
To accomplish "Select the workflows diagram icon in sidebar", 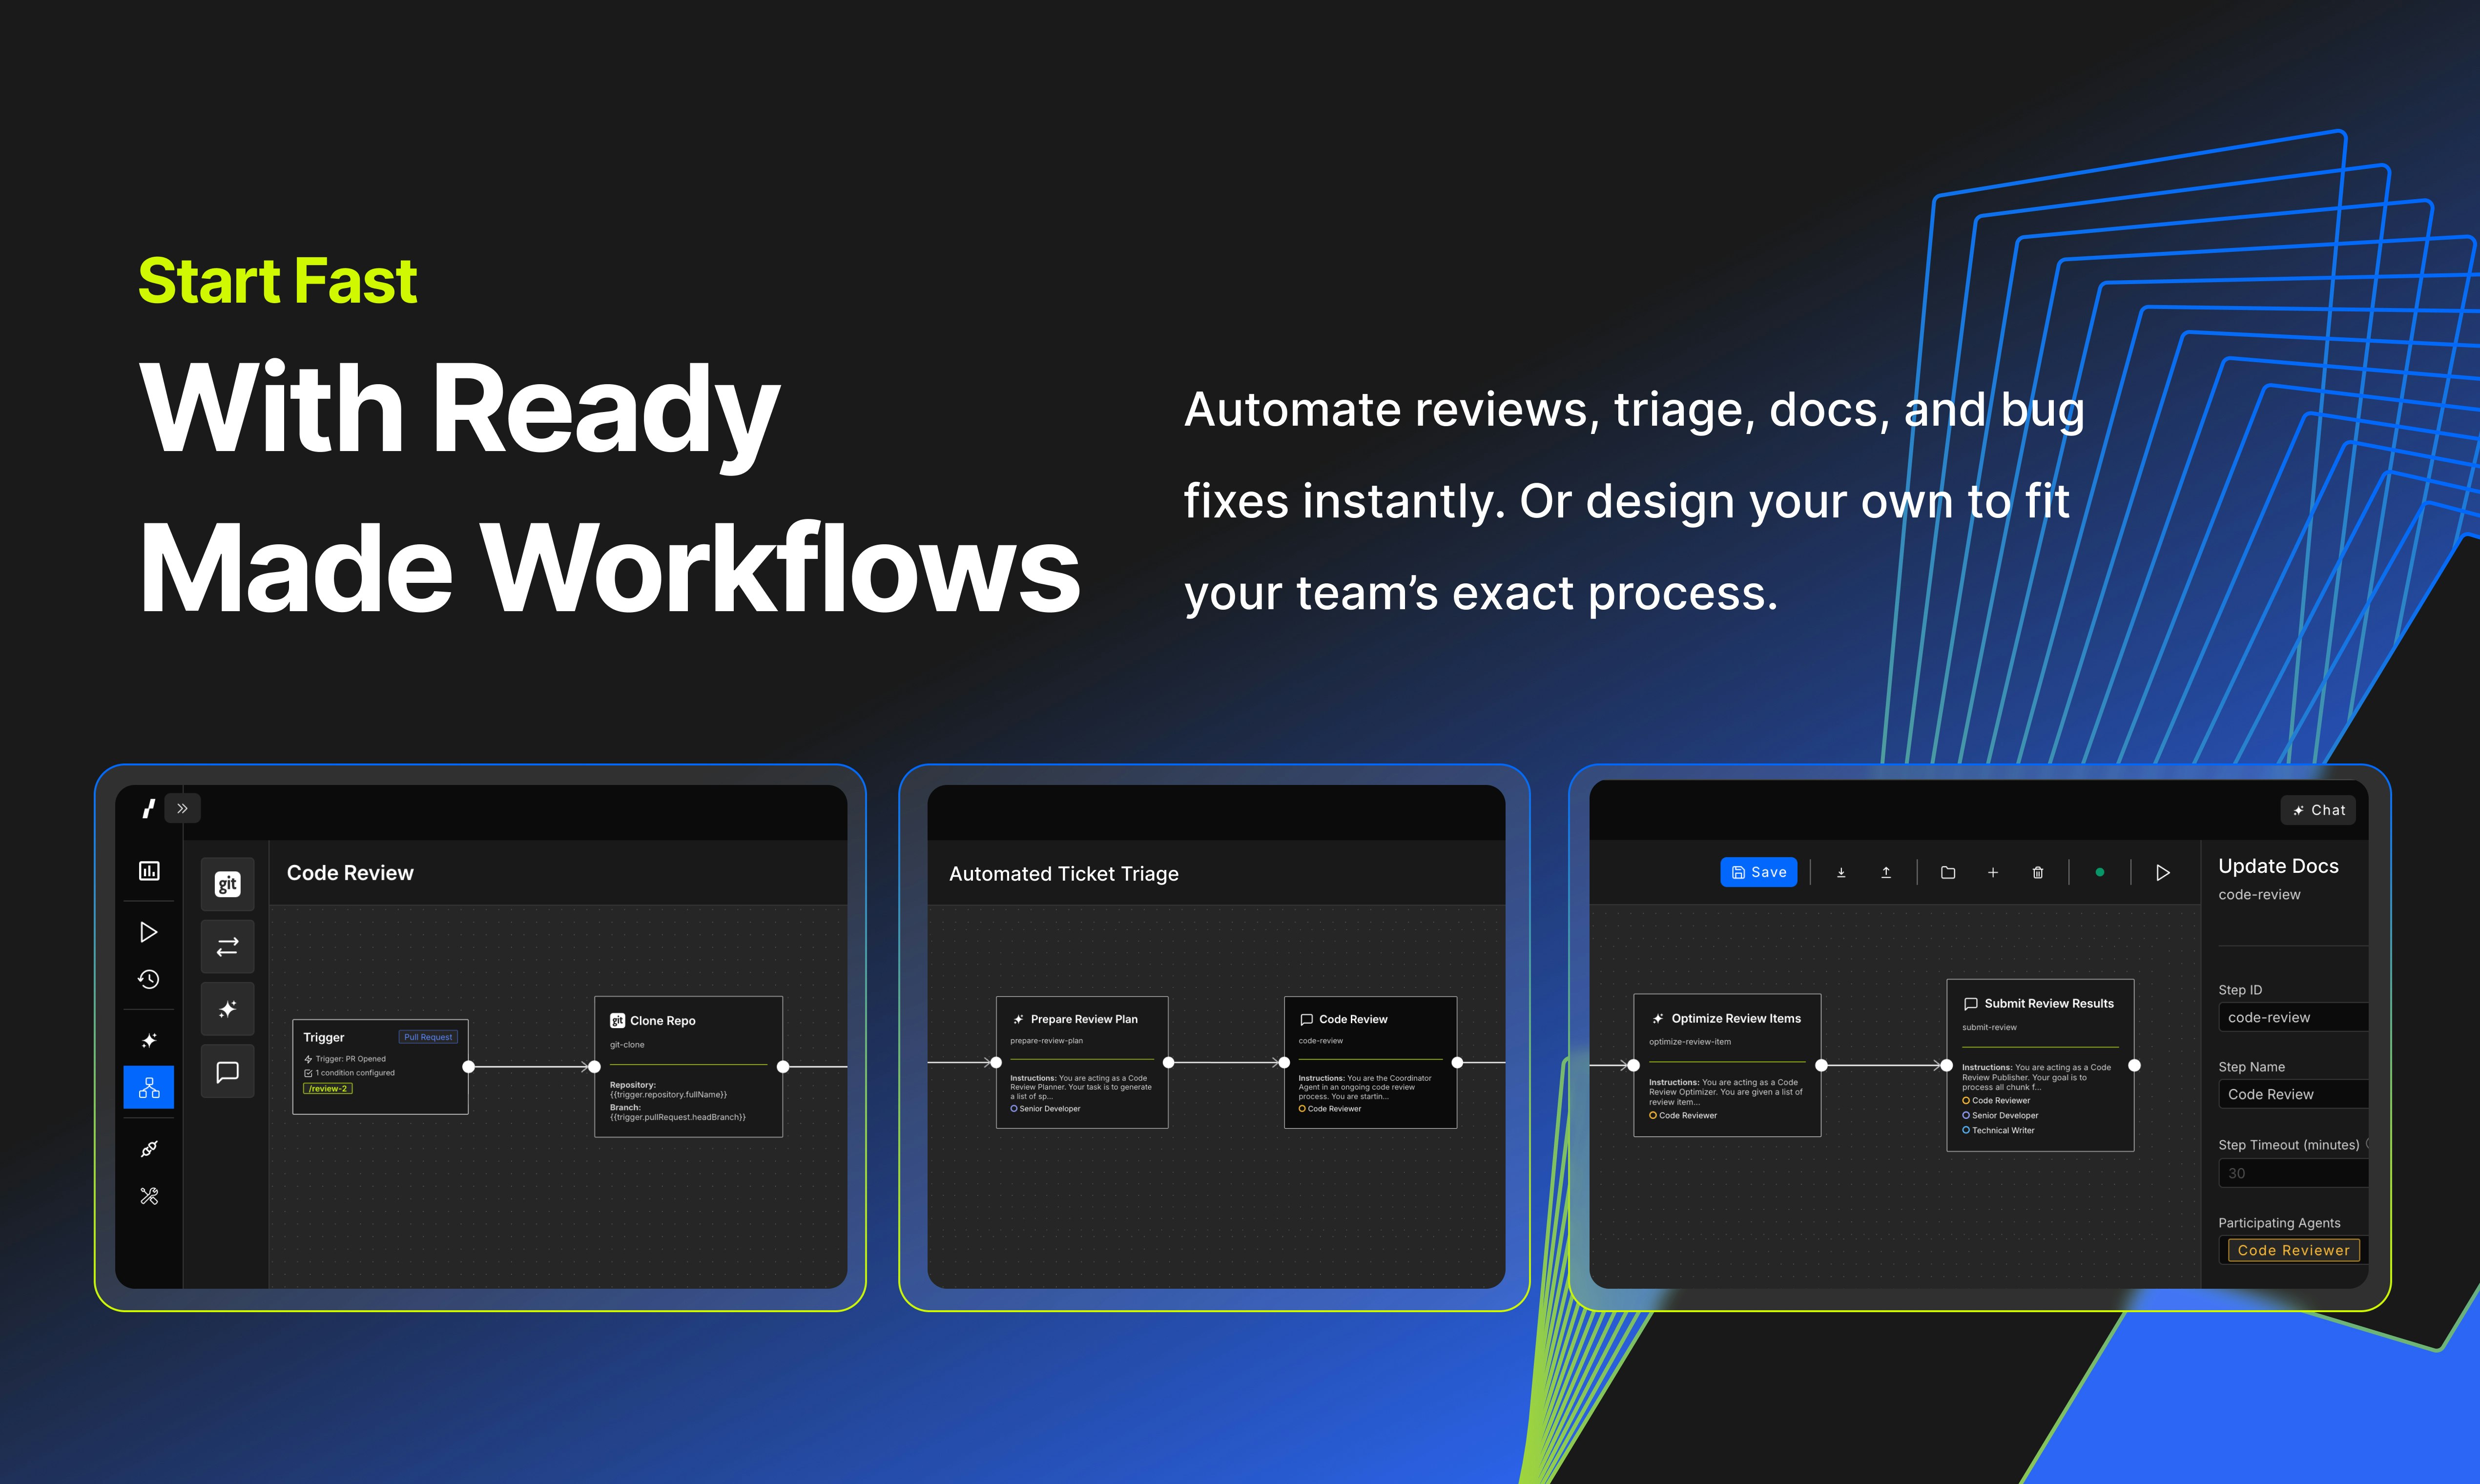I will click(149, 1087).
